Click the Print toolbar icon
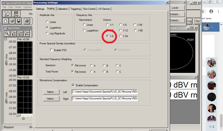 pos(27,21)
